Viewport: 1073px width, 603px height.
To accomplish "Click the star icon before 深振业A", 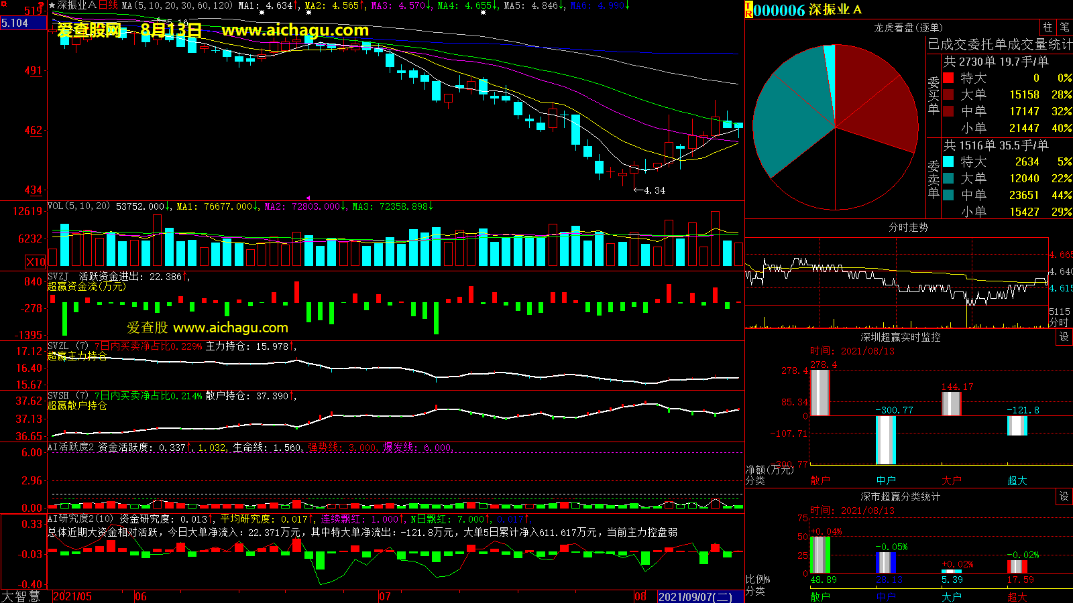I will 52,5.
